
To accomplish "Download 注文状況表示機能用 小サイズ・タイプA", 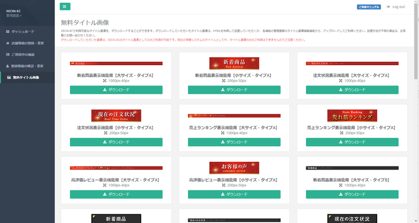I will [116, 142].
